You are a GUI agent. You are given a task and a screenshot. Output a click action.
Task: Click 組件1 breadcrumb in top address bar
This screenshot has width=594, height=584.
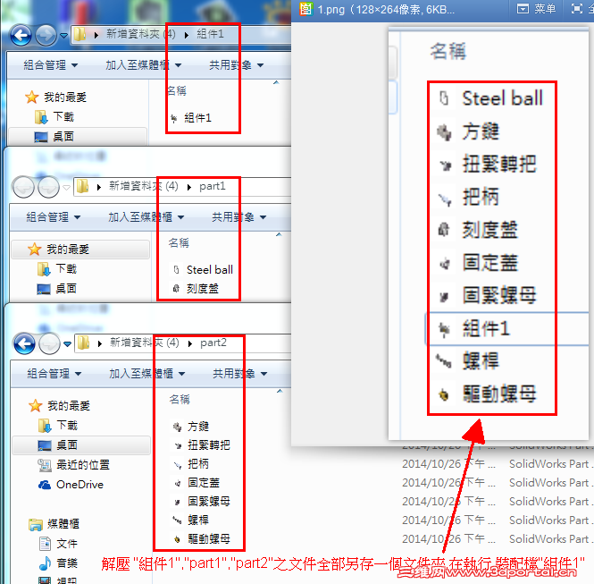pyautogui.click(x=210, y=34)
